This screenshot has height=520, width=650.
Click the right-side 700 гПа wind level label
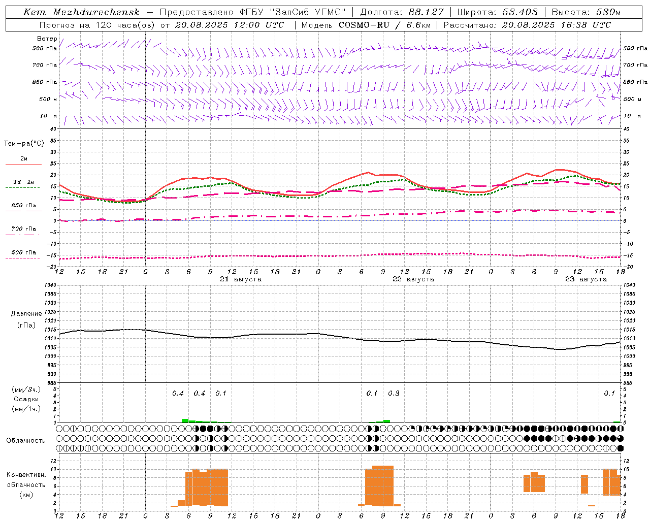635,65
